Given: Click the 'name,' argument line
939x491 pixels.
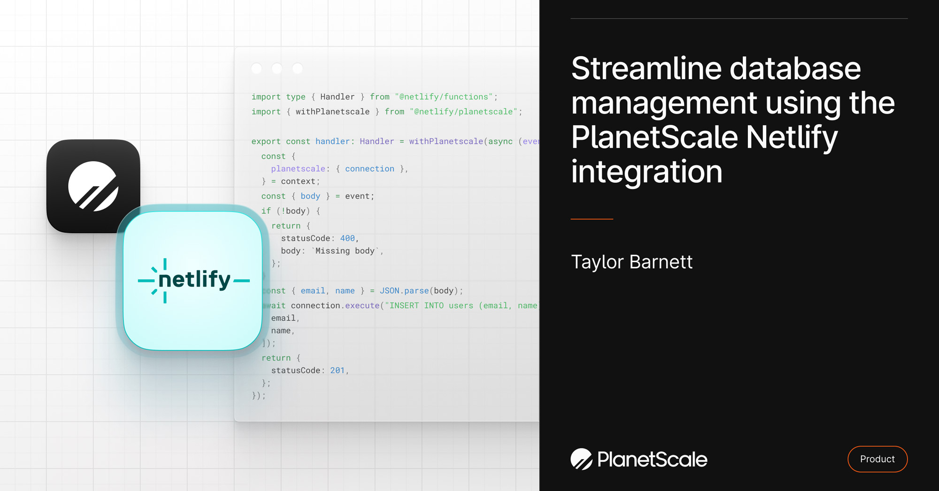Looking at the screenshot, I should point(283,331).
